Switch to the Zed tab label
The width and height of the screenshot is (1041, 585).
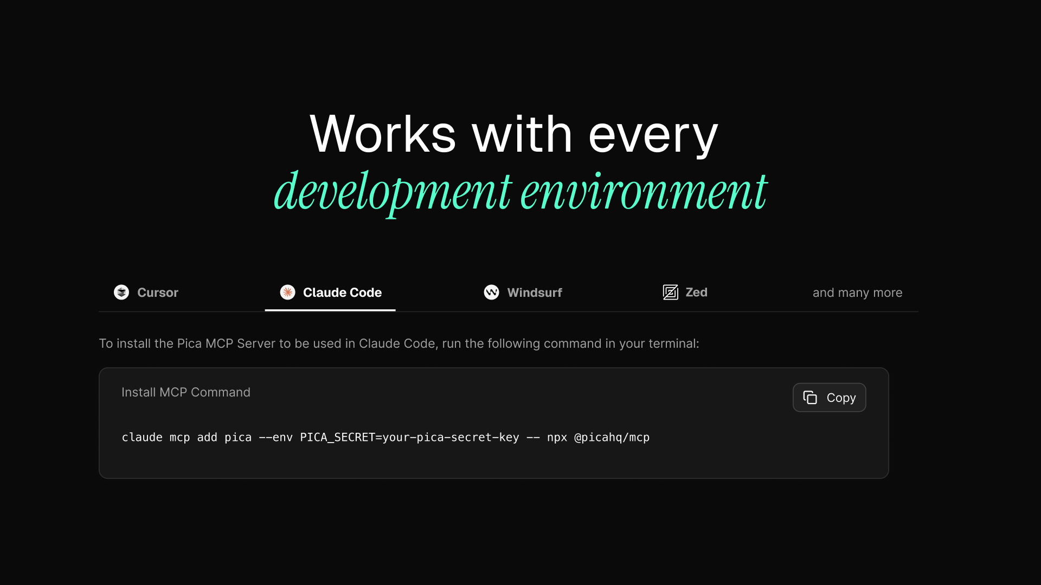[696, 292]
